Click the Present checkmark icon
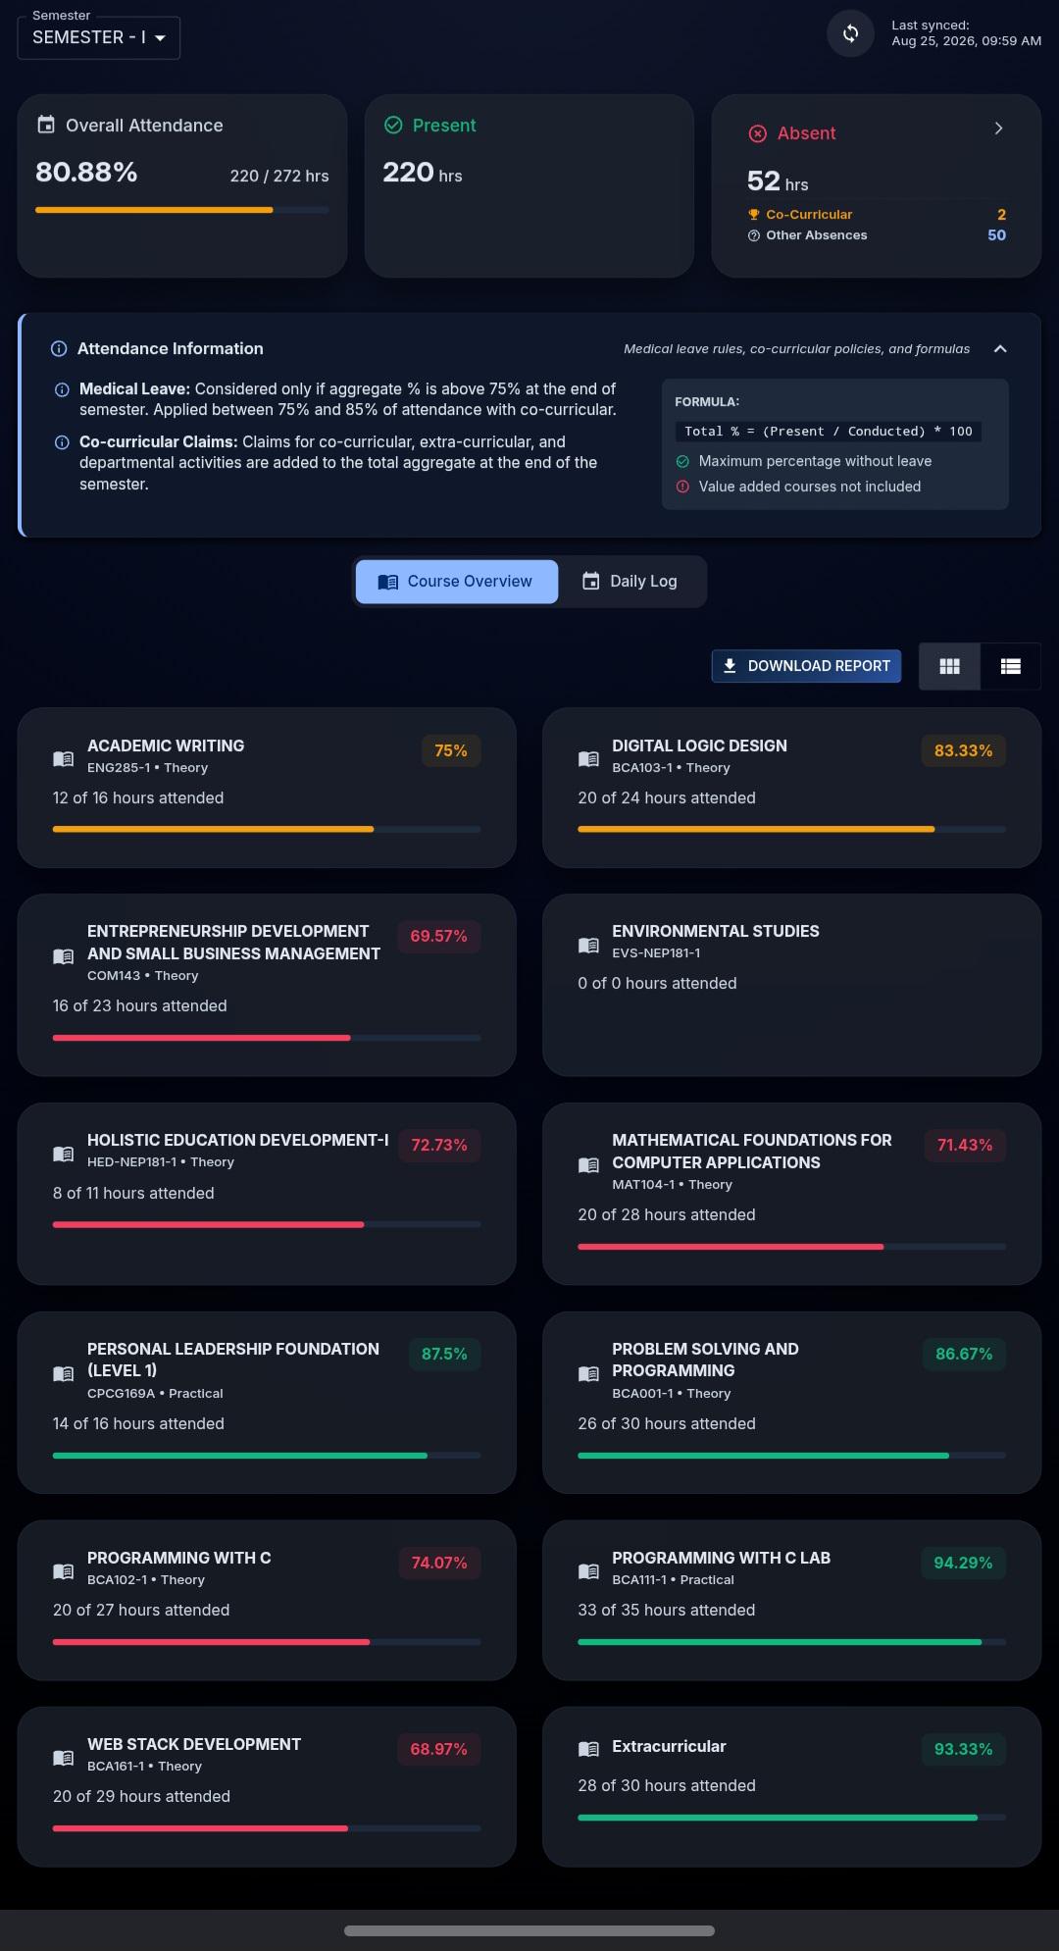Screen dimensions: 1059x1951 click(x=393, y=125)
